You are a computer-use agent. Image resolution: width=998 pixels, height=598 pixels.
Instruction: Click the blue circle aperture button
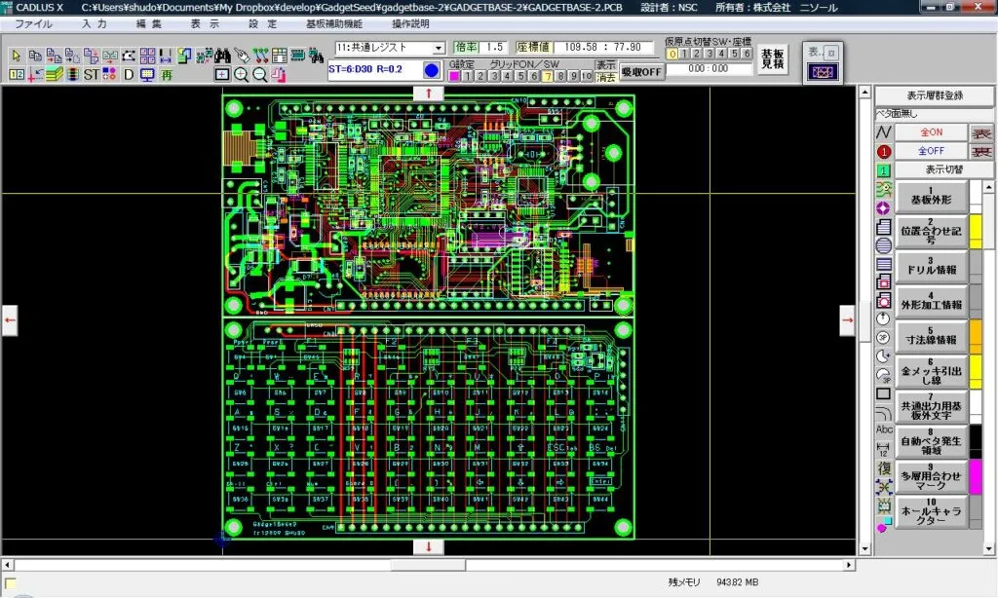pyautogui.click(x=431, y=70)
